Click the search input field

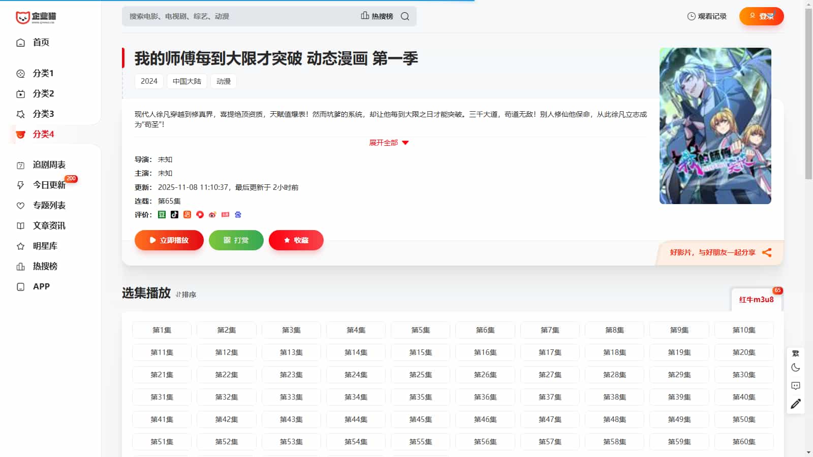click(x=239, y=16)
